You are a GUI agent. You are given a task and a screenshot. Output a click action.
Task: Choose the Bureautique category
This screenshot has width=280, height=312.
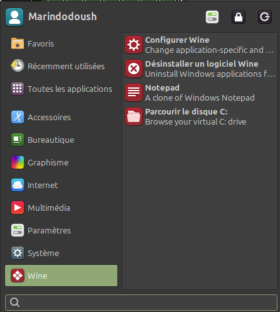(x=61, y=140)
